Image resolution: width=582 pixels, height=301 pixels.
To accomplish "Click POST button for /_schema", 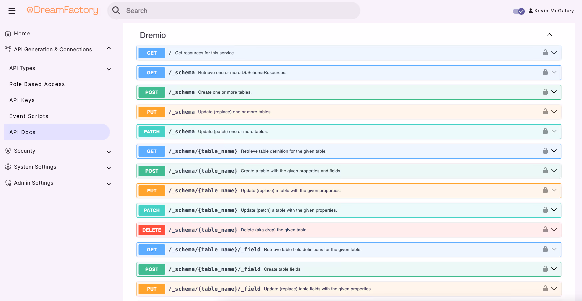I will coord(152,92).
